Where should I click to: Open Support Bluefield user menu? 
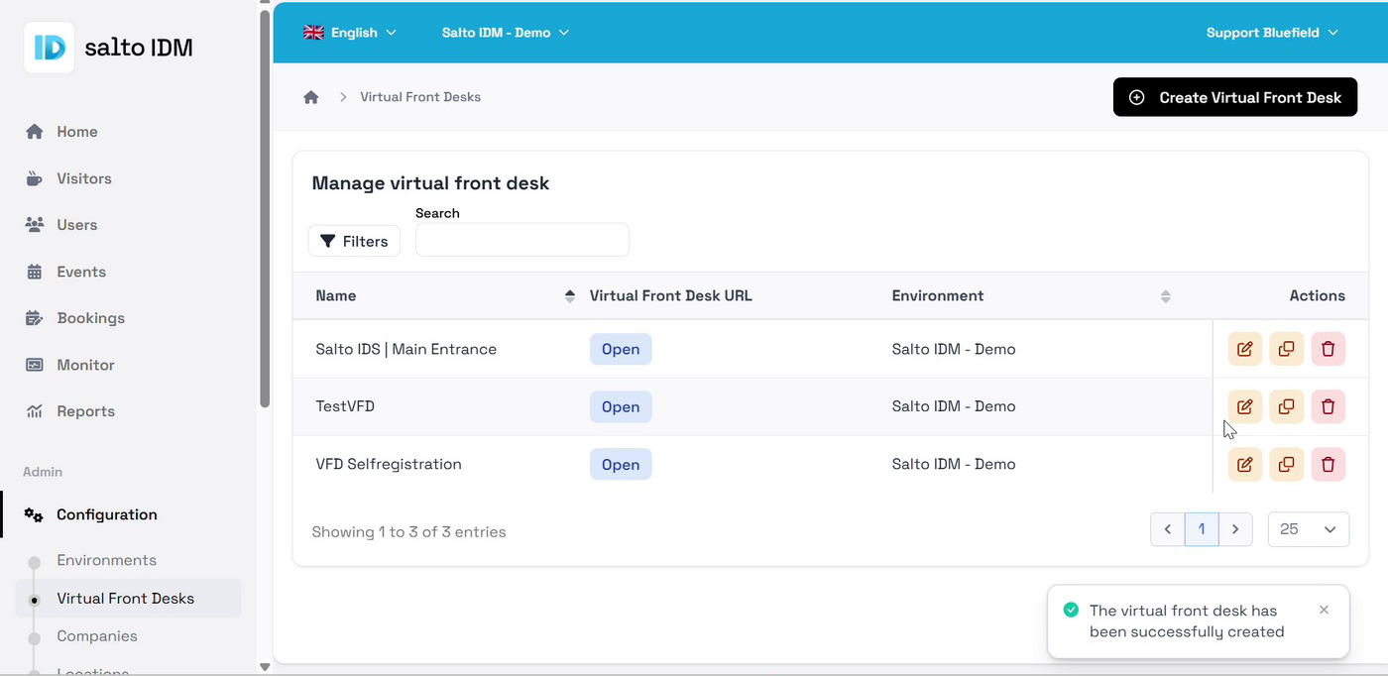(x=1272, y=33)
